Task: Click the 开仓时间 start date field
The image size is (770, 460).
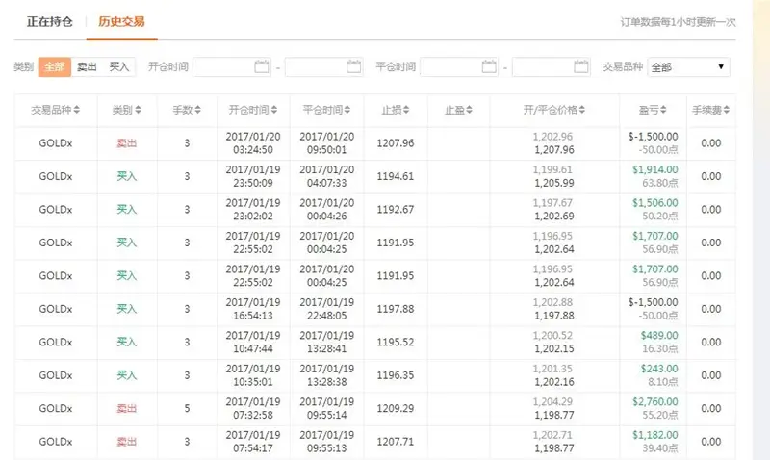Action: coord(232,66)
